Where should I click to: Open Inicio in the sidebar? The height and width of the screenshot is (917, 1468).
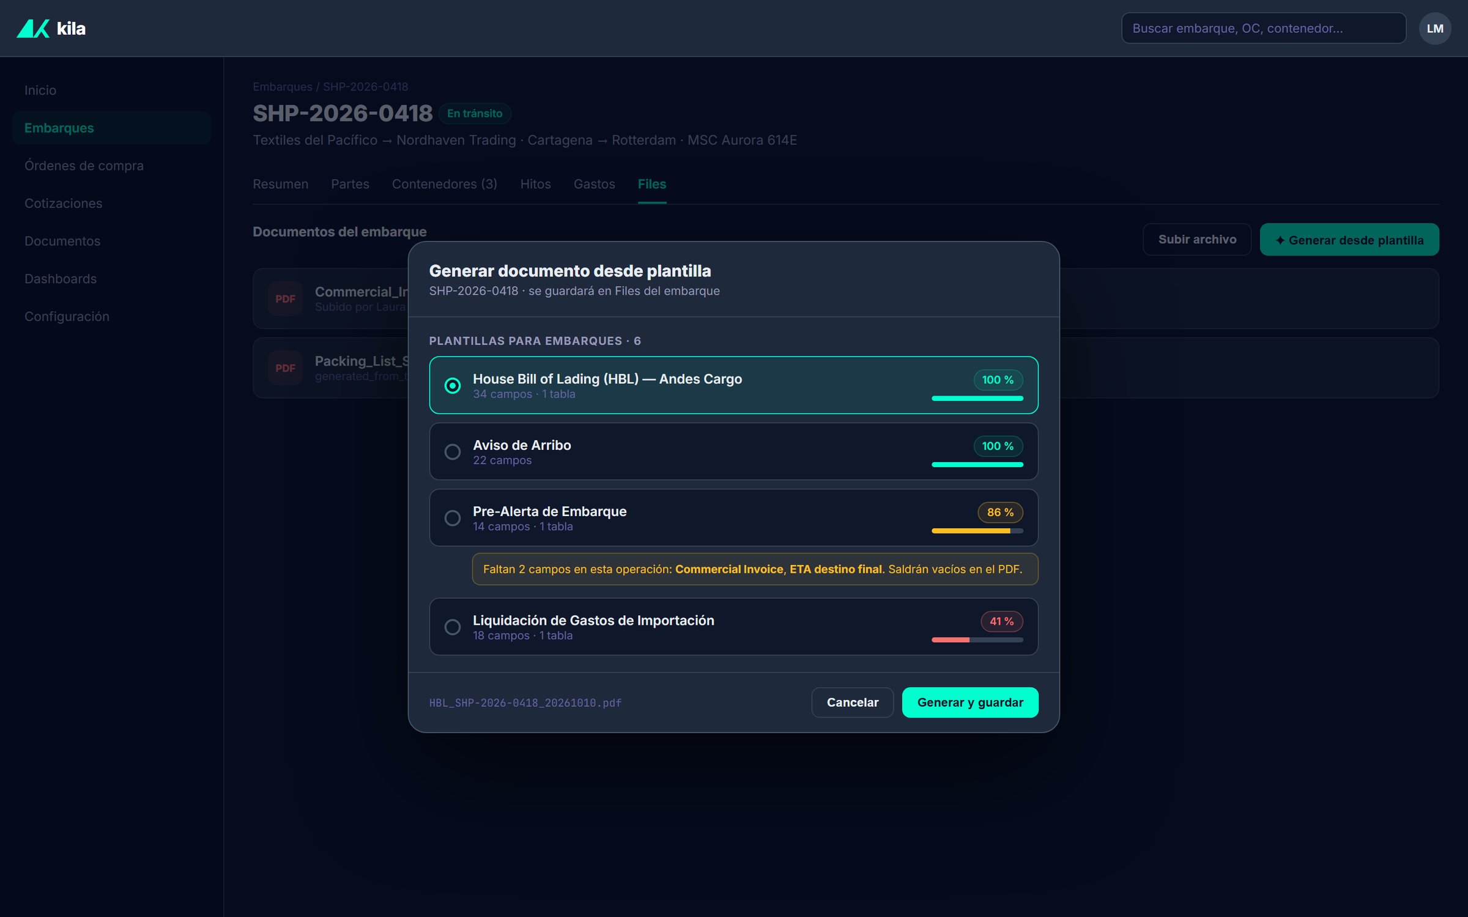pyautogui.click(x=111, y=90)
